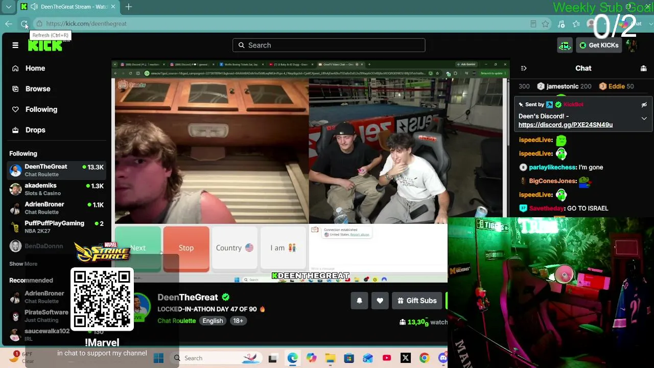Image resolution: width=654 pixels, height=368 pixels.
Task: Click the browser Back arrow
Action: [x=9, y=24]
